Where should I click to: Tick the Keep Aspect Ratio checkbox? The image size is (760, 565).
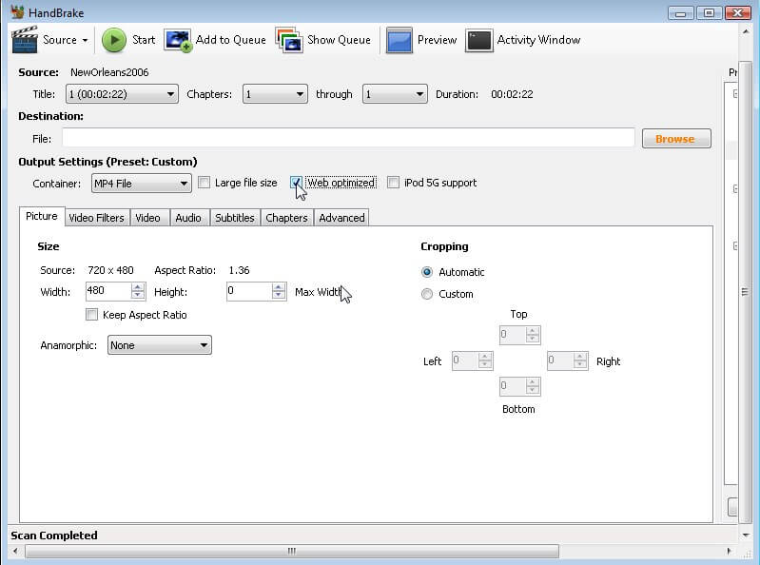coord(92,315)
